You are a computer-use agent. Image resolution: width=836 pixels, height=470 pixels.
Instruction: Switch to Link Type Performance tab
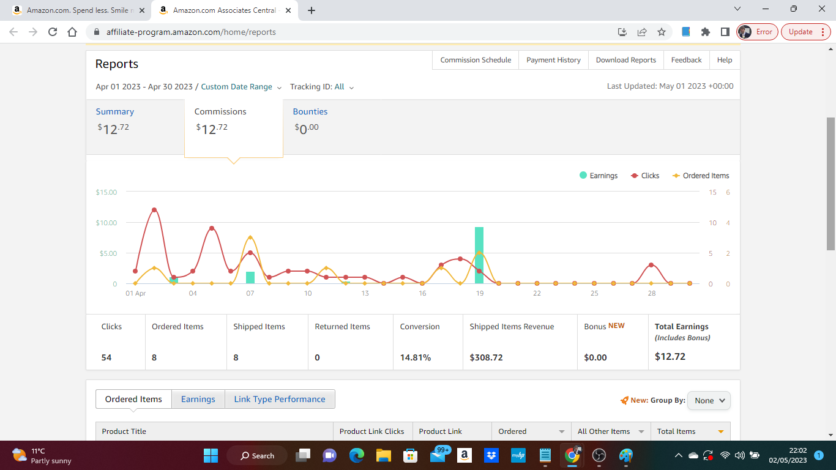coord(280,399)
